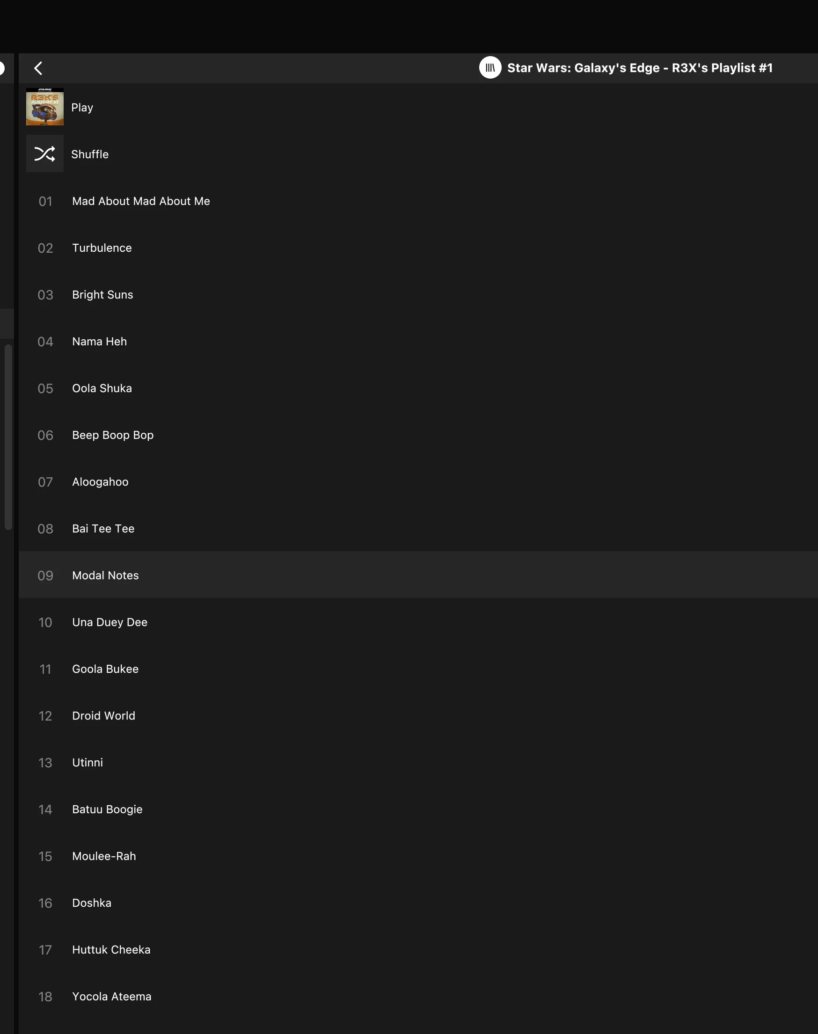The width and height of the screenshot is (818, 1034).
Task: Select track 12 Droid World
Action: pyautogui.click(x=103, y=716)
